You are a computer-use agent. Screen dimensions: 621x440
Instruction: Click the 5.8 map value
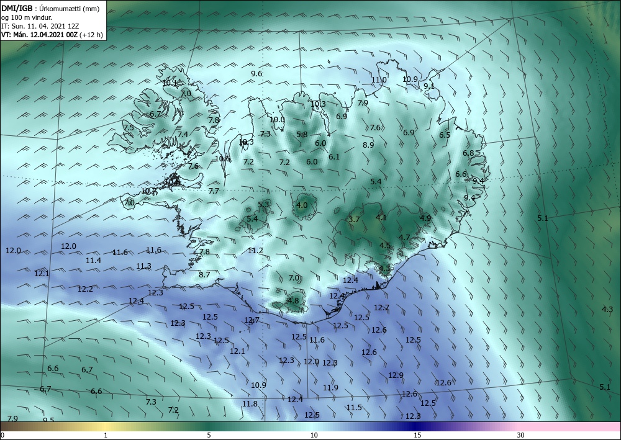tap(302, 135)
